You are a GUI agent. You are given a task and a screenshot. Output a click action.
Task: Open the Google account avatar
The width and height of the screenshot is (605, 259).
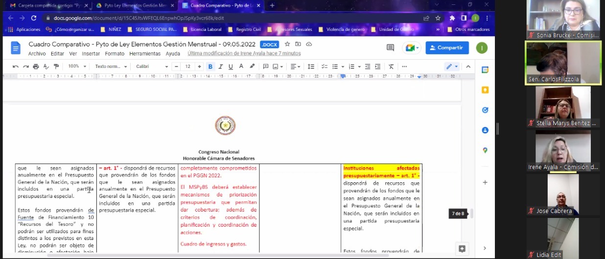point(482,48)
